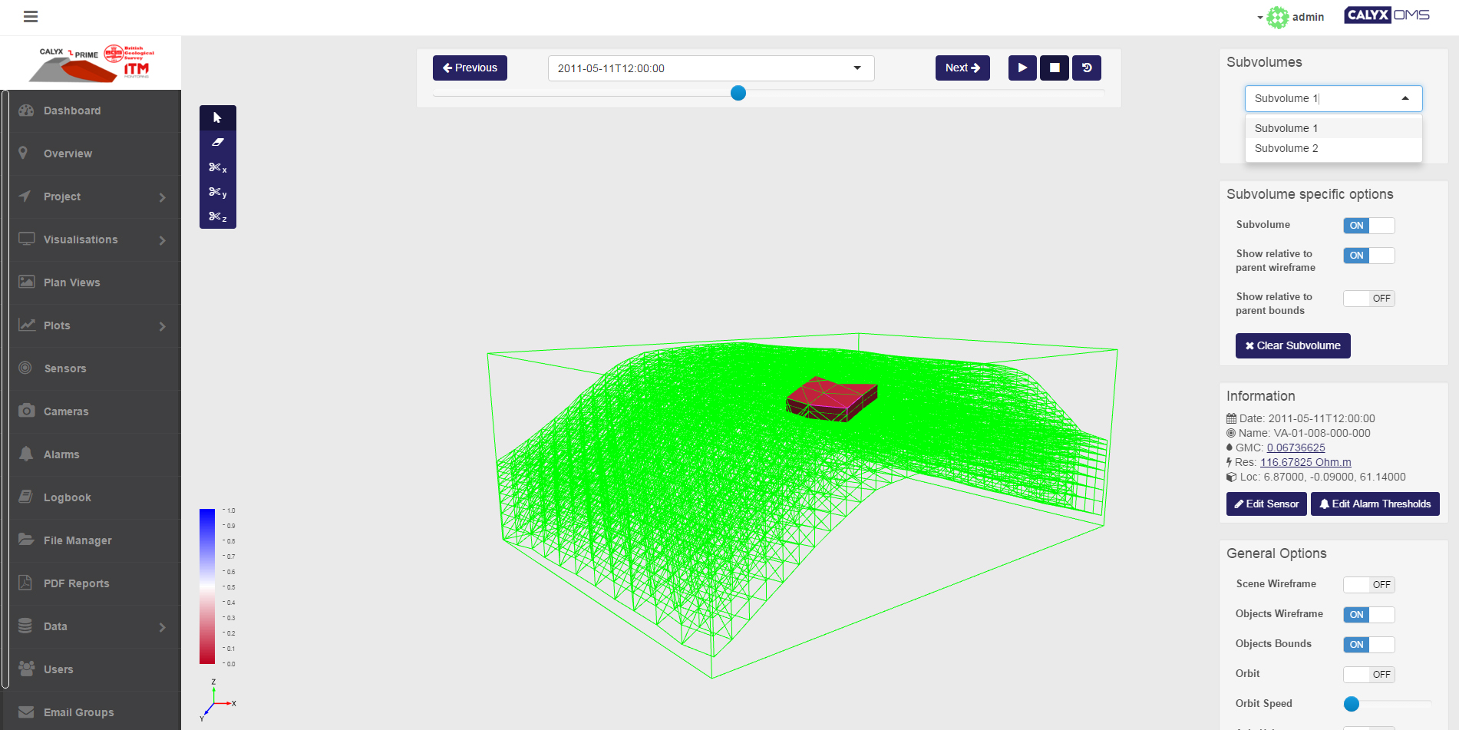Click the Clear Subvolume button

1292,345
